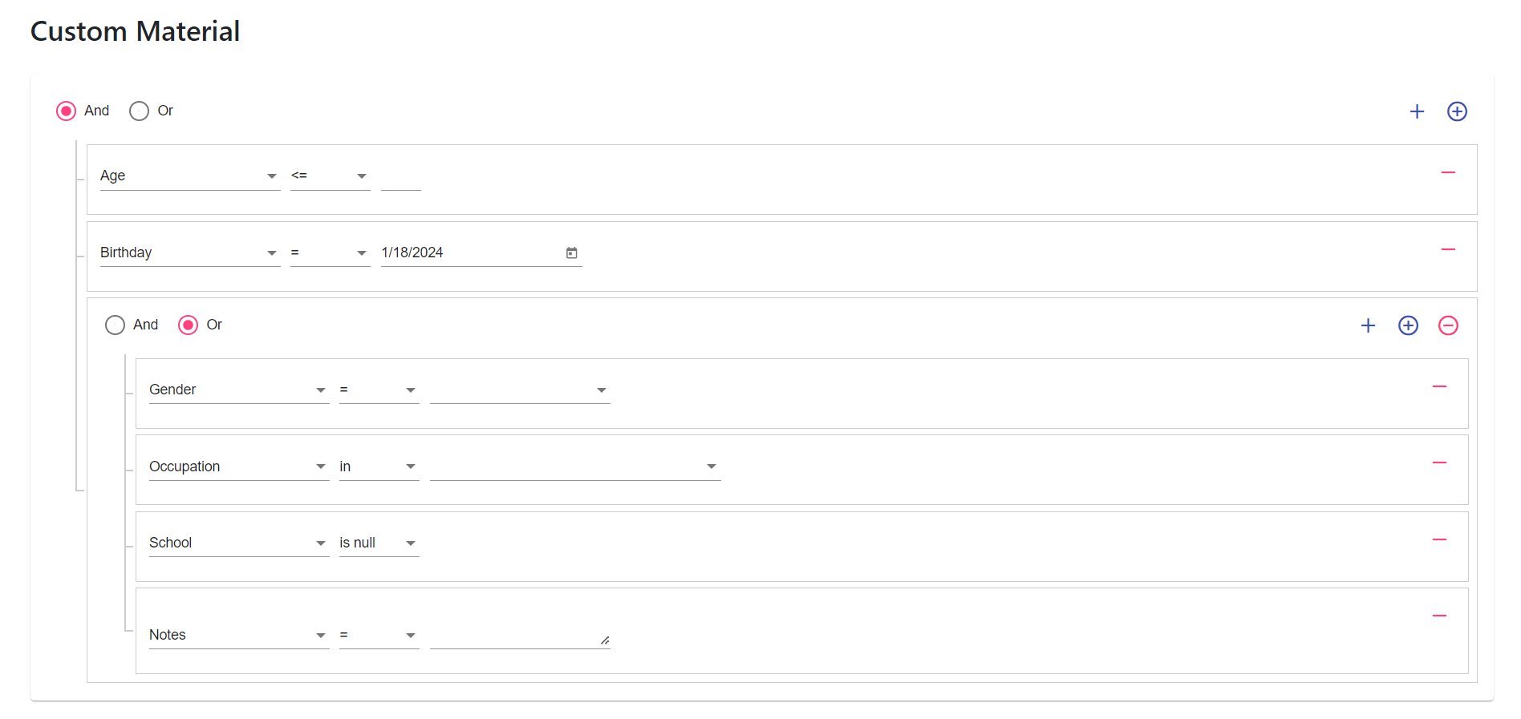The height and width of the screenshot is (719, 1521).
Task: Add a nested group using the circled plus icon
Action: (x=1457, y=111)
